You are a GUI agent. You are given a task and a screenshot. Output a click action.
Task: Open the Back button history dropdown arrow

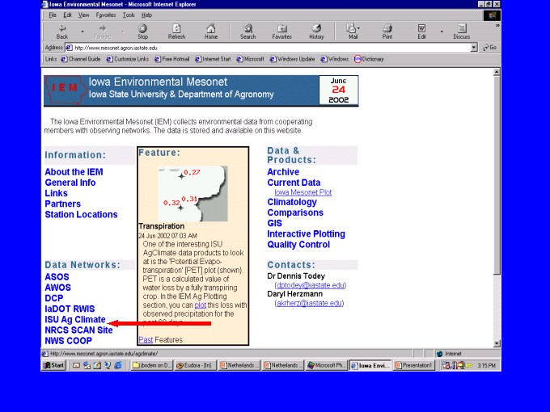point(82,32)
